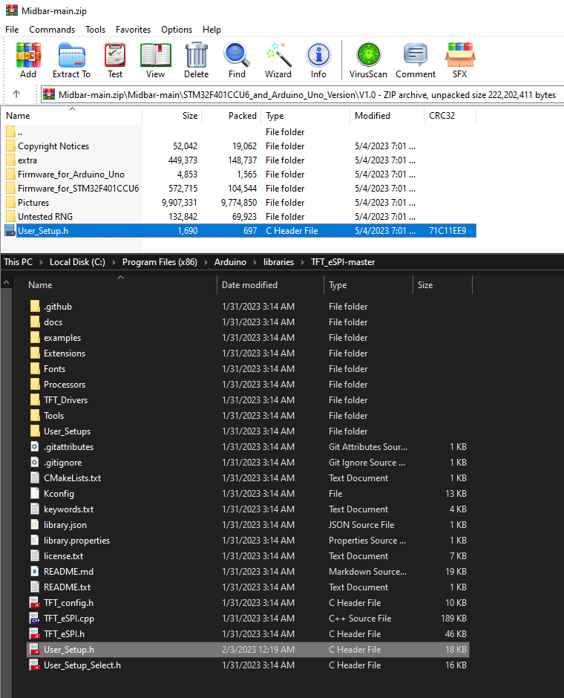Screen dimensions: 564x698
Task: Sort Explorer list by Size column
Action: tap(442, 285)
